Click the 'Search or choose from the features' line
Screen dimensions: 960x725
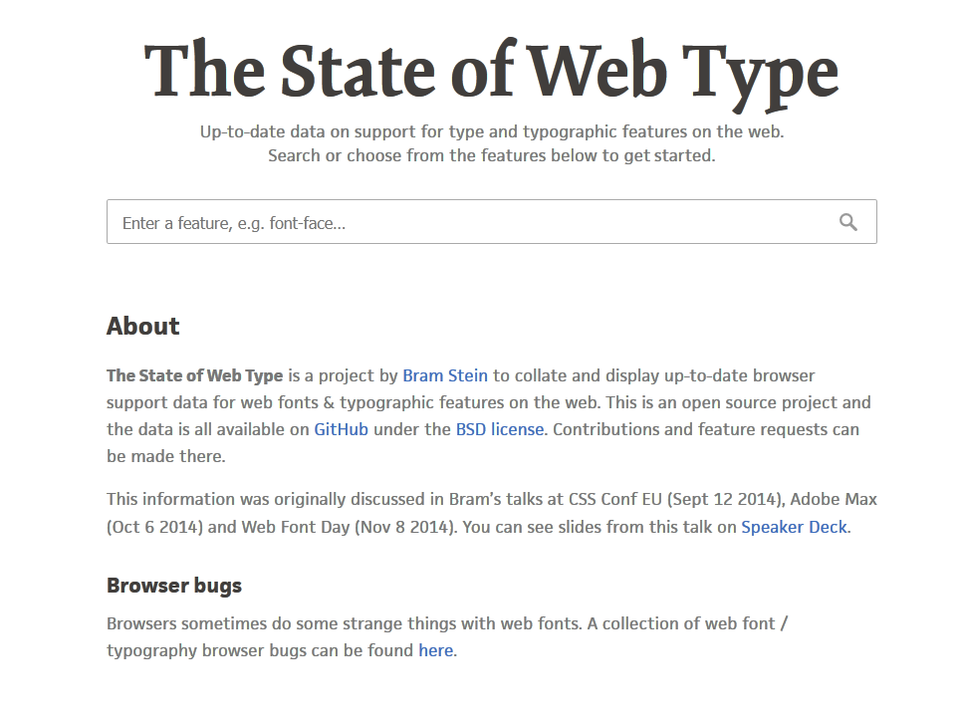click(x=492, y=155)
